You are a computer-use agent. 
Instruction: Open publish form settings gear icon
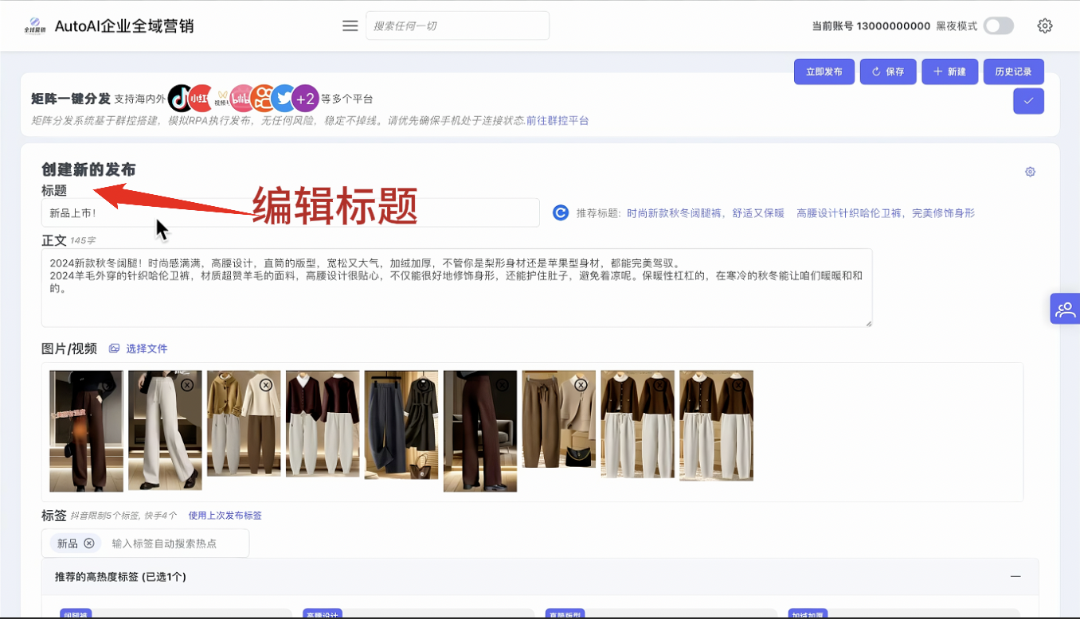(x=1030, y=172)
